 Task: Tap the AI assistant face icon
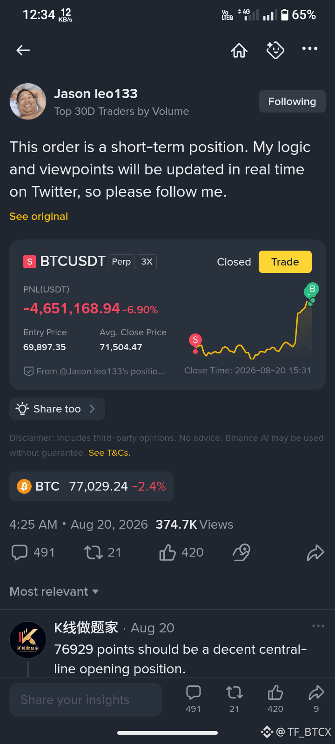pyautogui.click(x=275, y=50)
